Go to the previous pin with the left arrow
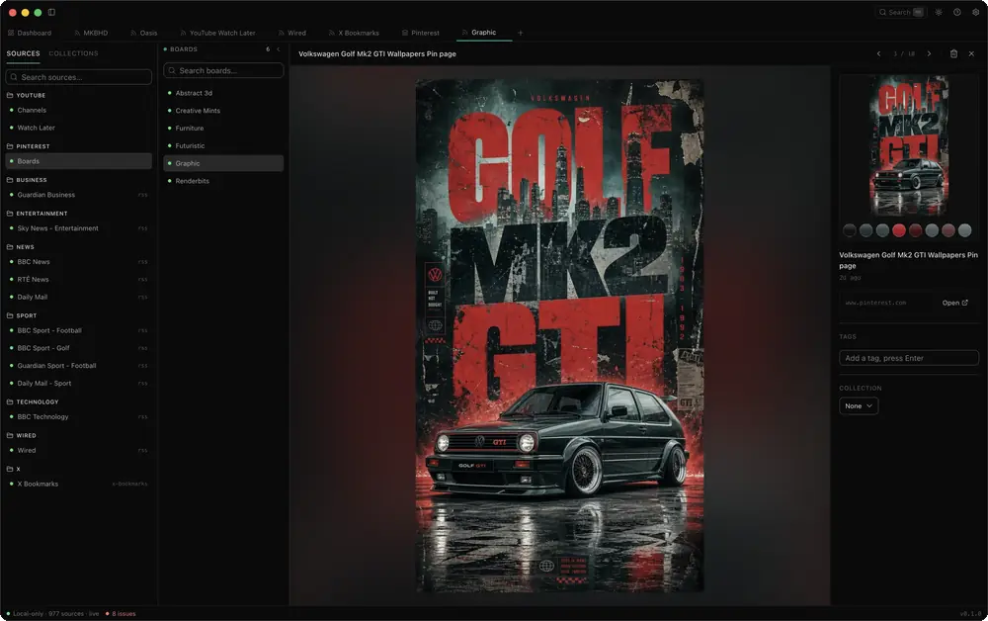Image resolution: width=988 pixels, height=621 pixels. 878,53
